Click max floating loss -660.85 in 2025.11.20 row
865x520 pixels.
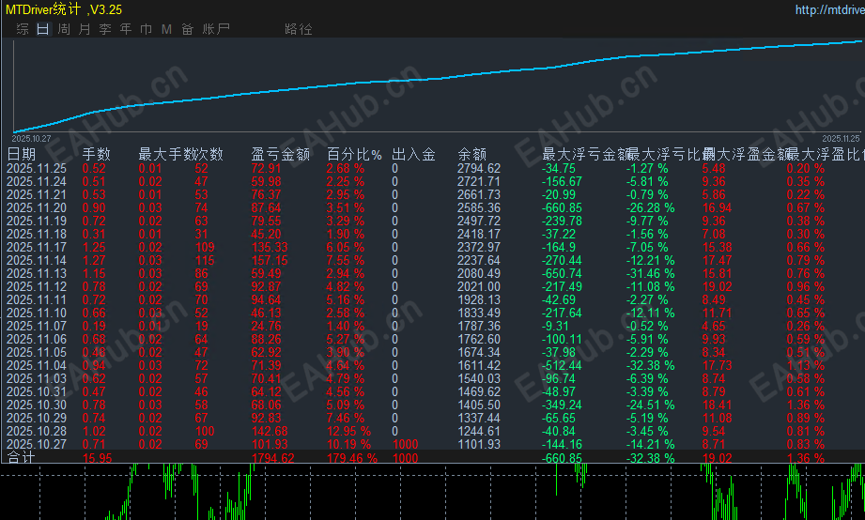(563, 207)
